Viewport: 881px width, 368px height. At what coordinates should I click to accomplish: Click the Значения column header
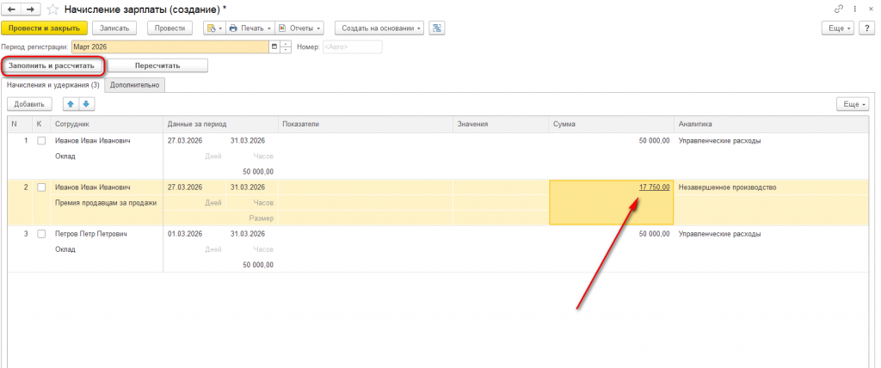(x=501, y=124)
